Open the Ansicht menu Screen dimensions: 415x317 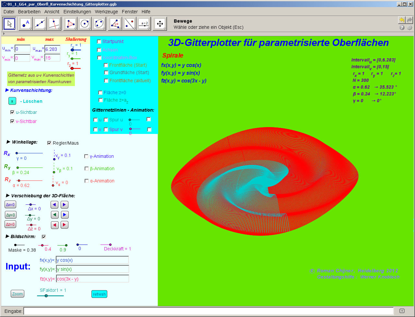(52, 12)
